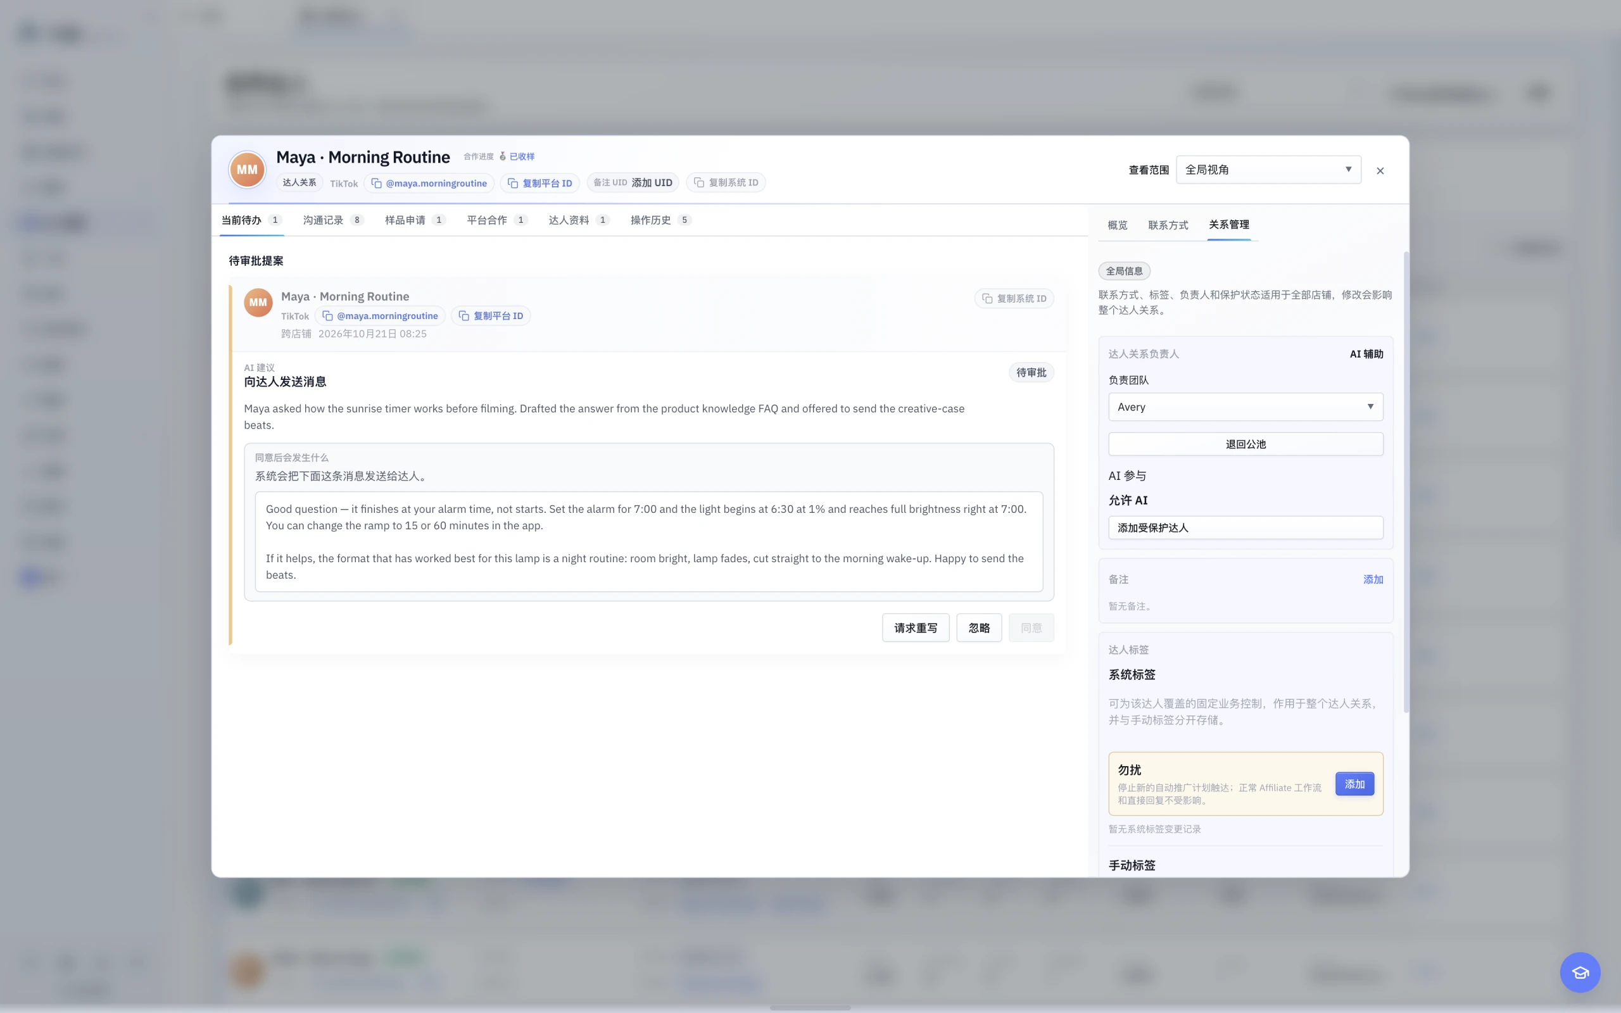The image size is (1621, 1013).
Task: Click 复制系统 ID in proposal card
Action: click(x=1014, y=298)
